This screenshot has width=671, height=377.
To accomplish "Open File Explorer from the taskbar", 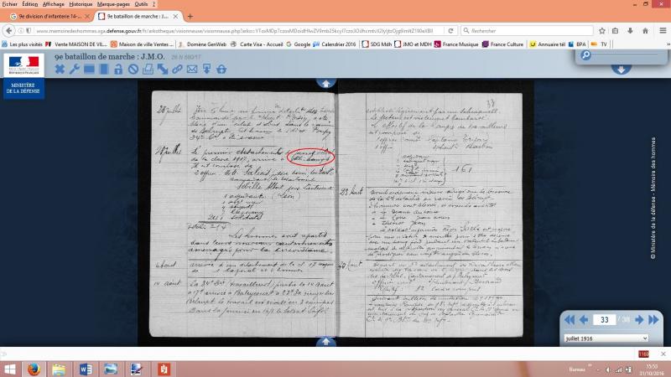I will point(59,369).
